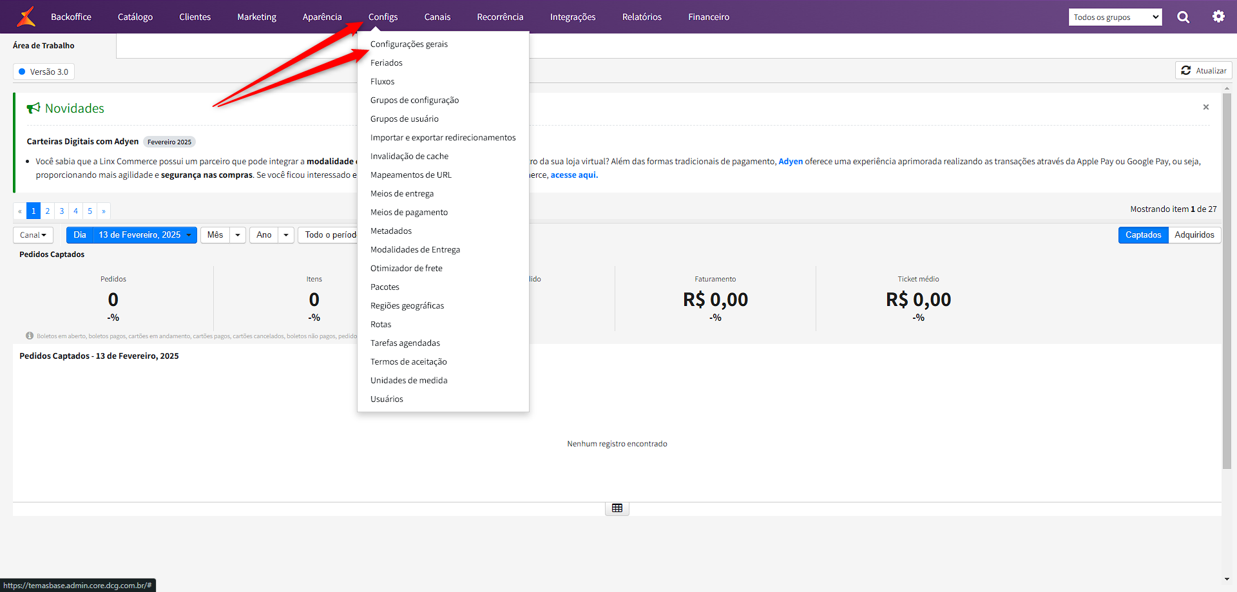Close the Novidades announcement panel
The width and height of the screenshot is (1237, 592).
(1205, 108)
